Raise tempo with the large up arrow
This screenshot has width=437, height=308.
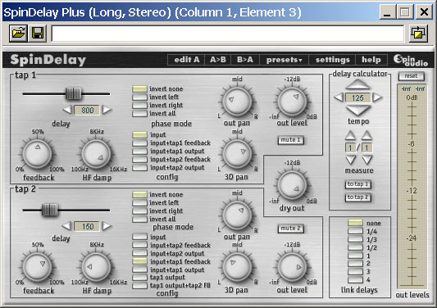coord(357,84)
